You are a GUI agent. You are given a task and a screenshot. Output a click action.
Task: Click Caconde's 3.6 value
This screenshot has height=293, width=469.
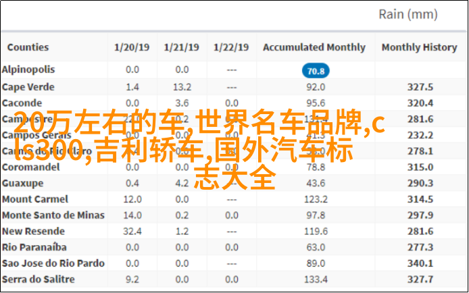pos(182,103)
